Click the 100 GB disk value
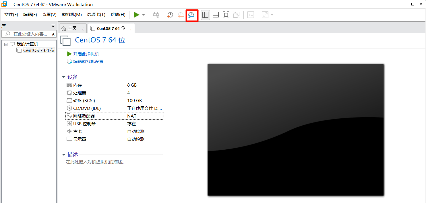426x203 pixels. tap(135, 101)
